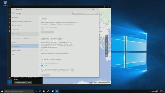This screenshot has height=93, width=165.
Task: Select Apps & Features
Action: (x=25, y=26)
